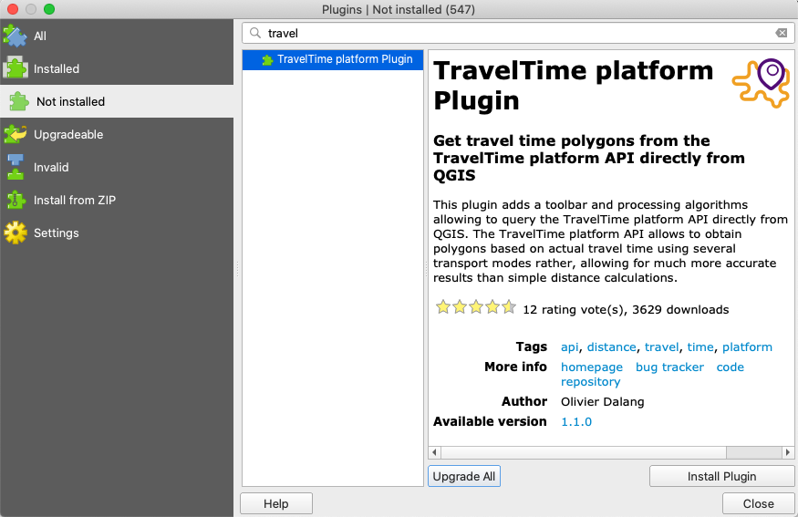Select the All plugins puzzle icon
The height and width of the screenshot is (517, 798).
[x=15, y=36]
